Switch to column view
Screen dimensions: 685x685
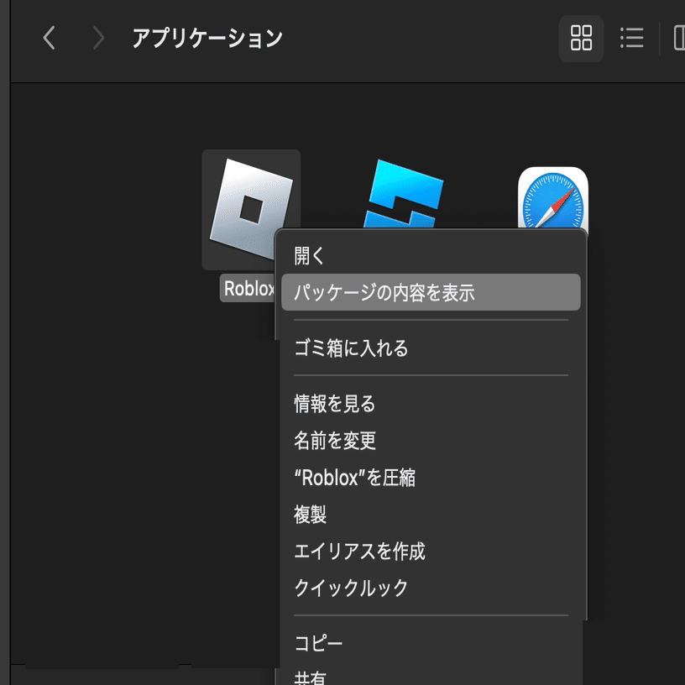click(678, 38)
